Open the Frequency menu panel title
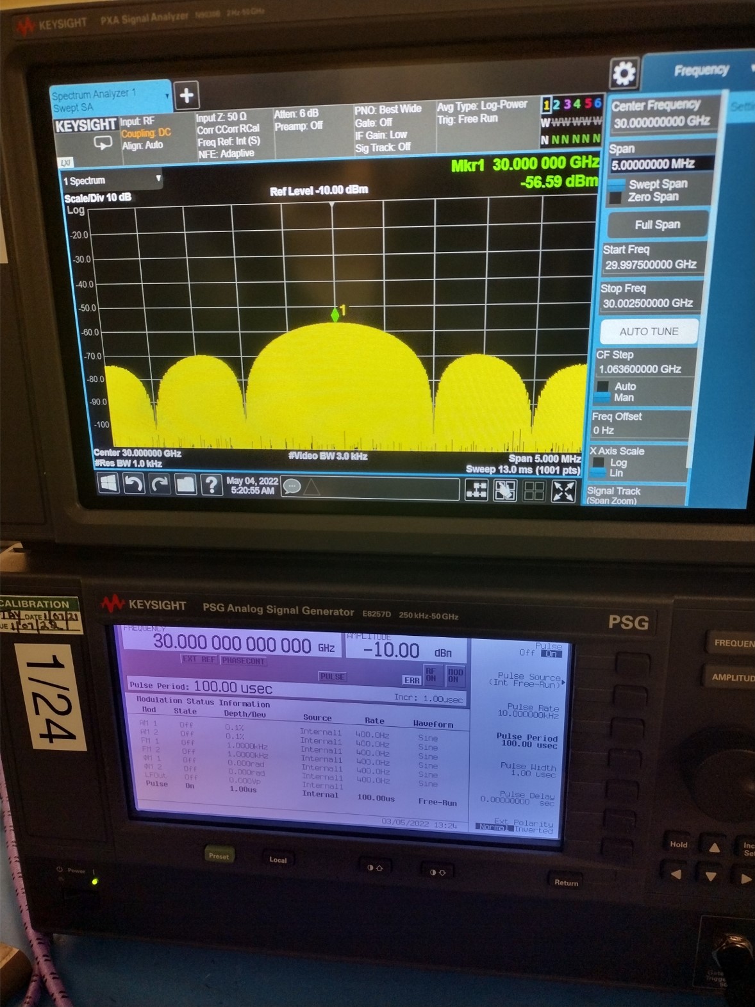755x1007 pixels. pos(701,70)
